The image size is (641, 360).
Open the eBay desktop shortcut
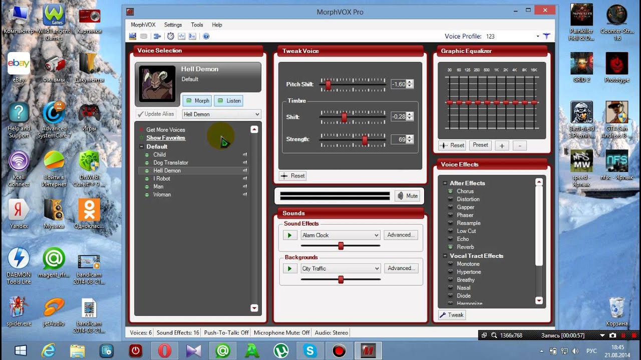click(x=19, y=67)
